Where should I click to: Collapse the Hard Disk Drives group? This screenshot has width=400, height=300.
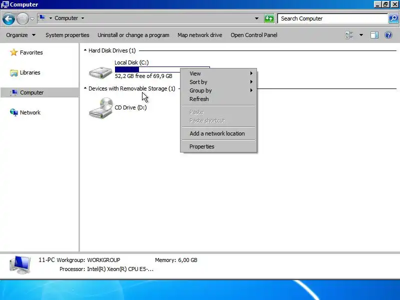click(x=85, y=50)
